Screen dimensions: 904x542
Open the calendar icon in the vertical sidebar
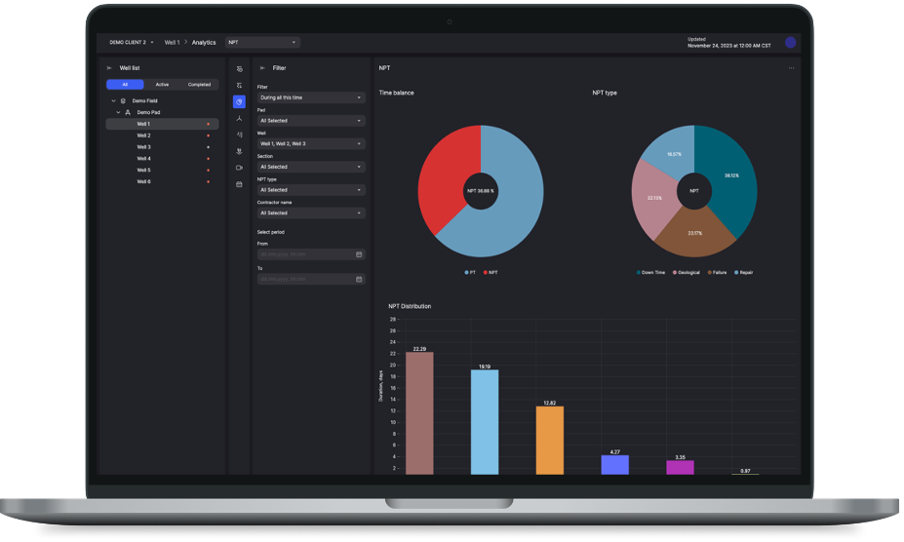239,184
